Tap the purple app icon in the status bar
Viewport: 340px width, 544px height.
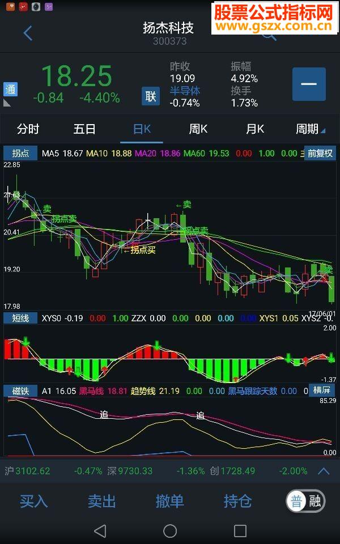tap(49, 6)
